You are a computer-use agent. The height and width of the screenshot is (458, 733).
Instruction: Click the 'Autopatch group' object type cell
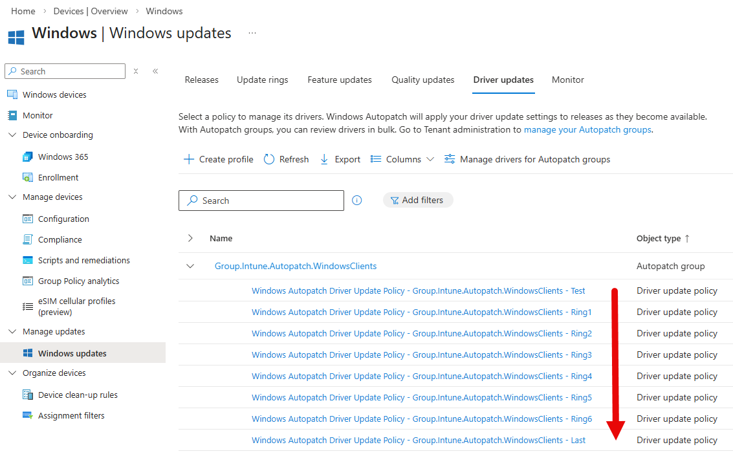tap(670, 266)
